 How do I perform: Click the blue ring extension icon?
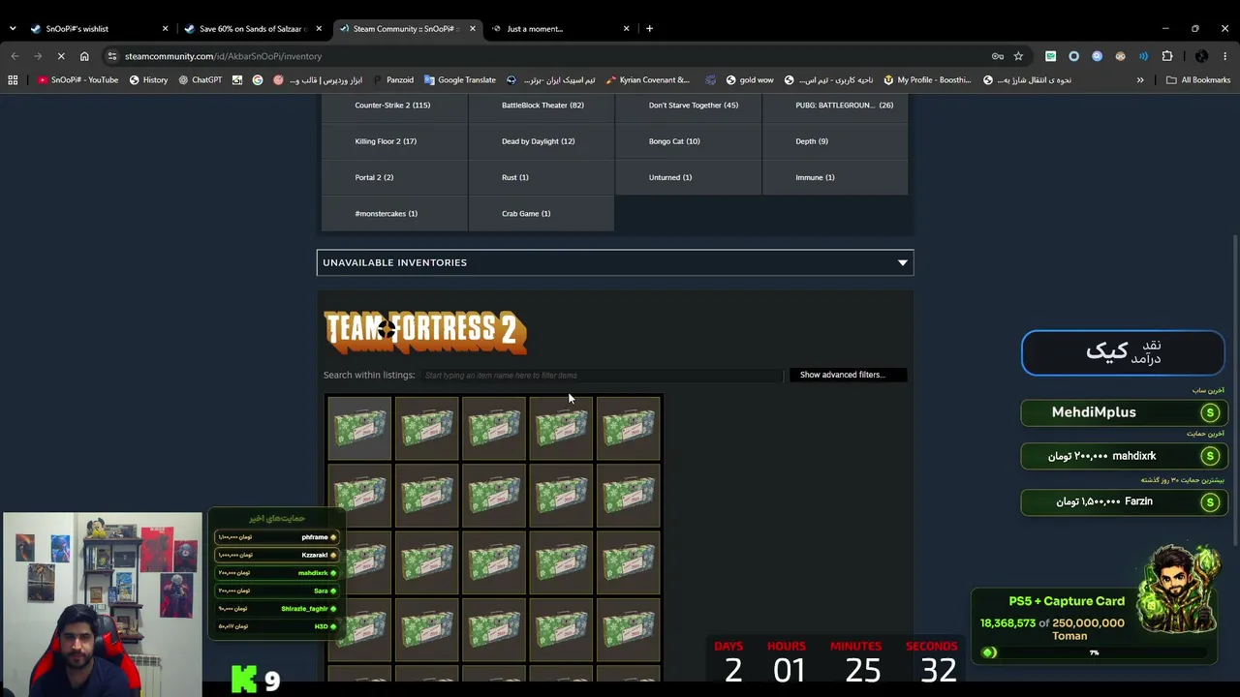[x=1073, y=56]
